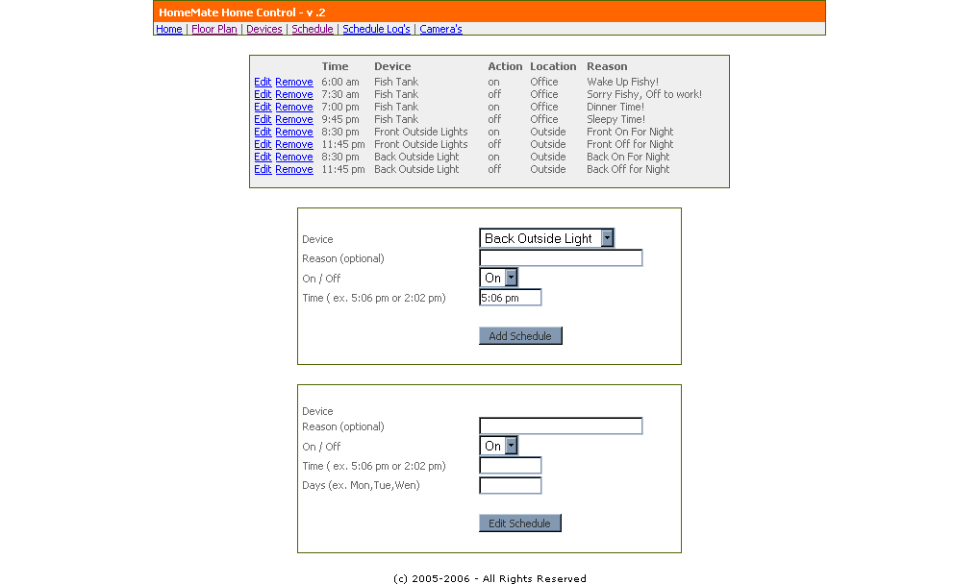The height and width of the screenshot is (584, 979).
Task: Open the Schedule navigation link
Action: click(313, 29)
